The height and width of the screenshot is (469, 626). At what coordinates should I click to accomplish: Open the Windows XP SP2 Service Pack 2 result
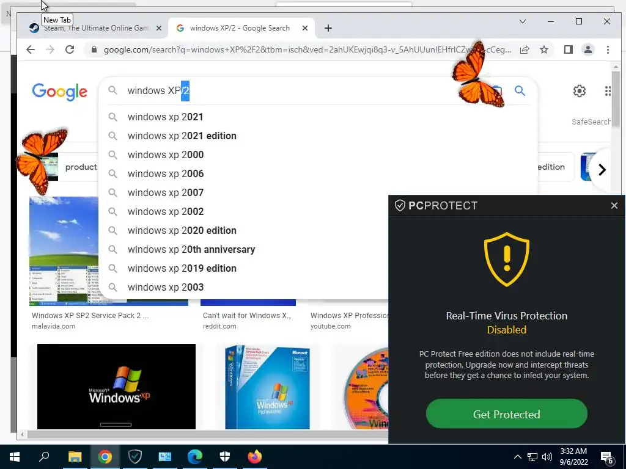(90, 316)
